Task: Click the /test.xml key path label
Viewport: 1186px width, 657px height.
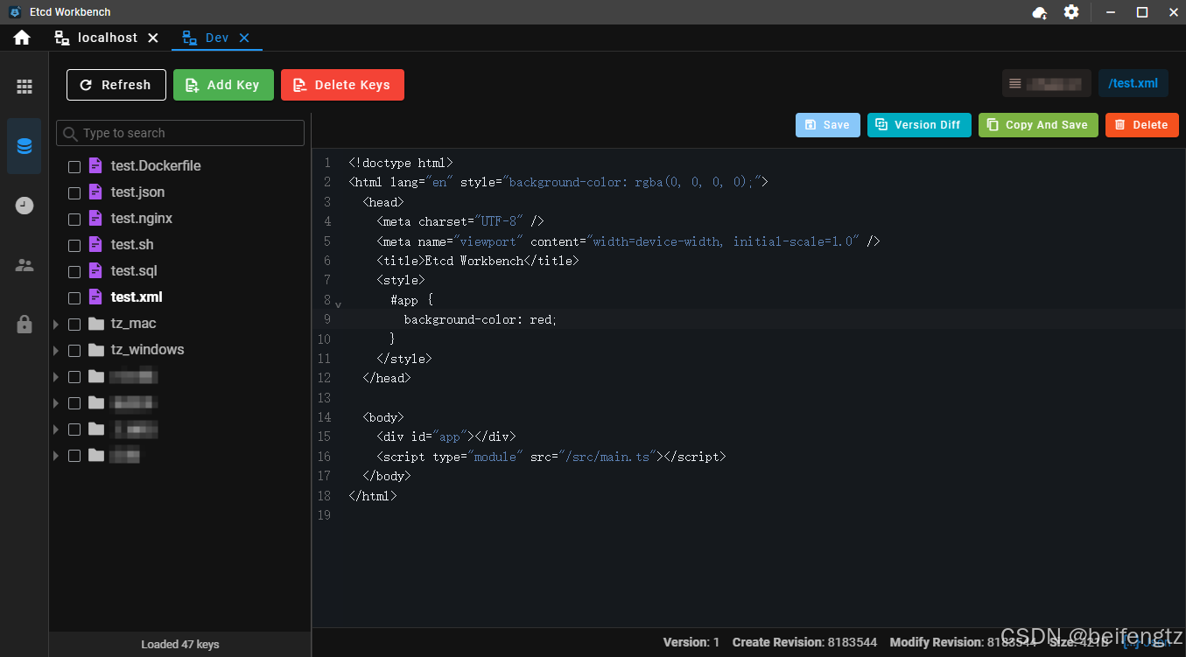Action: pos(1133,83)
